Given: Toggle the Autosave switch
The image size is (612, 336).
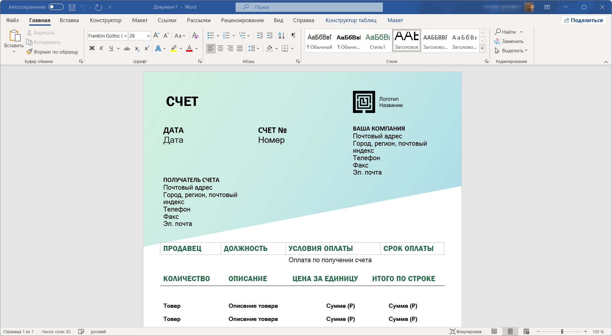Looking at the screenshot, I should (x=56, y=7).
